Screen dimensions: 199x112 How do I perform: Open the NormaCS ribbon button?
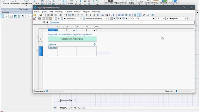[x=163, y=2]
